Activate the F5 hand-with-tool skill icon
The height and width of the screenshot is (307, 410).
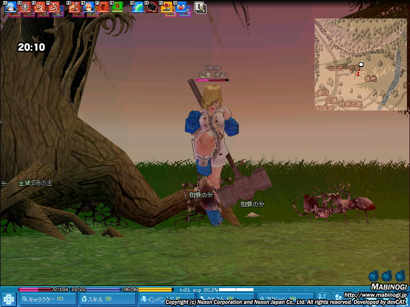coord(74,7)
